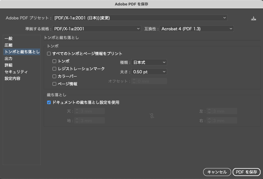Open the 種類 日本式 dropdown
Screen dimensions: 263x179
149,62
